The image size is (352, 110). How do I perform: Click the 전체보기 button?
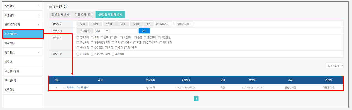pos(85,31)
